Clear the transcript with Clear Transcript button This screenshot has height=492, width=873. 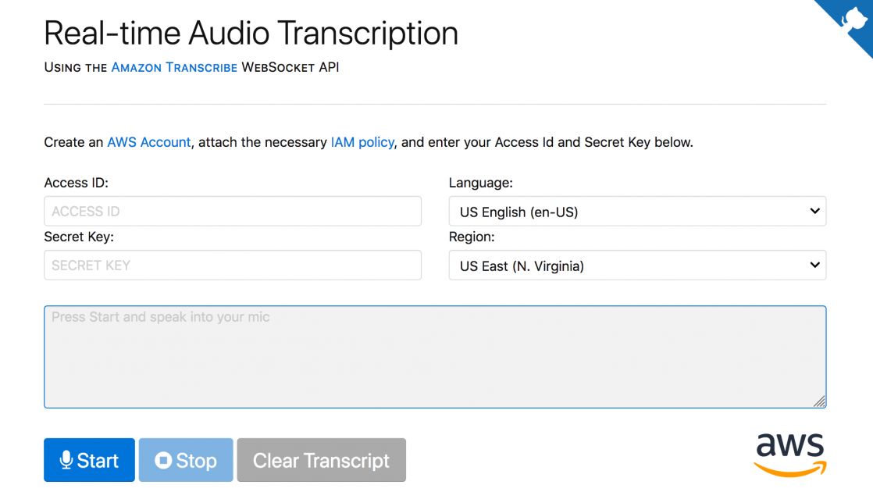(x=320, y=460)
